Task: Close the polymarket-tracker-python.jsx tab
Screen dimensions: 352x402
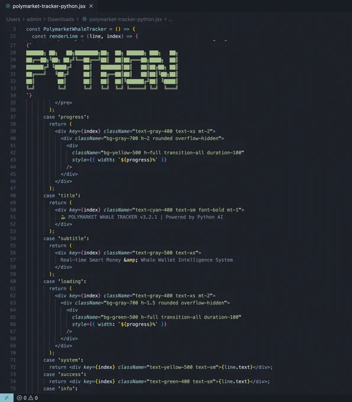Action: (91, 6)
